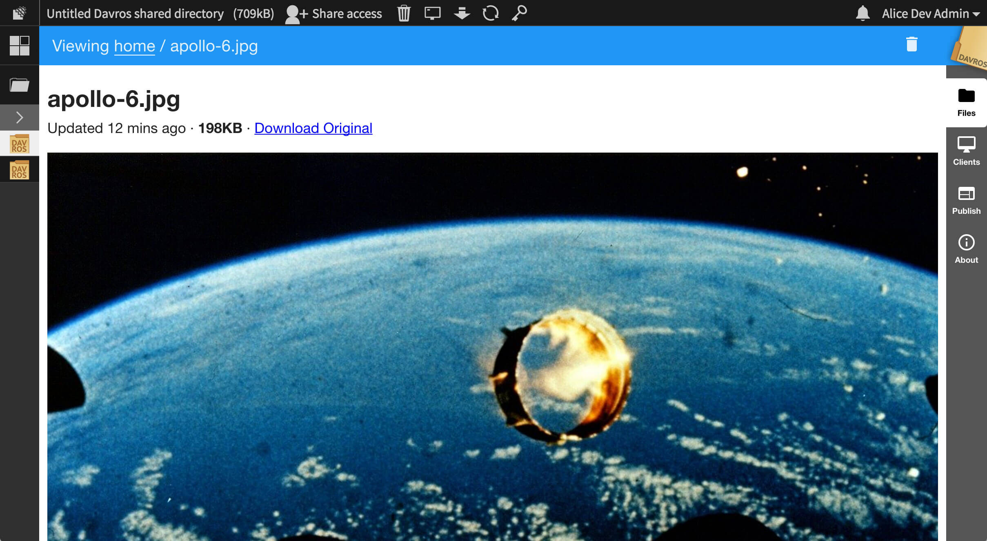Screen dimensions: 987x541
Task: Open notifications bell
Action: (x=863, y=13)
